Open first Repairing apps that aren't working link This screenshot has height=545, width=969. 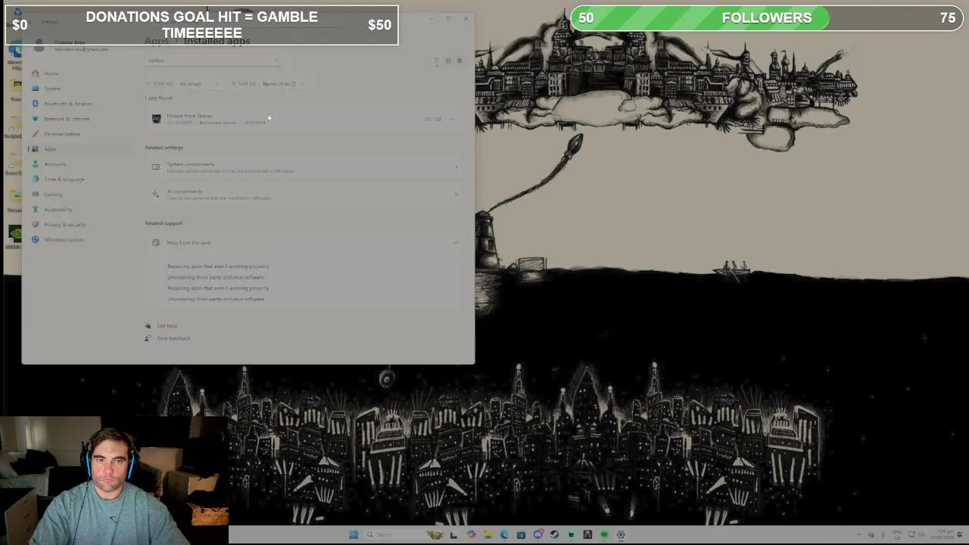[x=218, y=266]
